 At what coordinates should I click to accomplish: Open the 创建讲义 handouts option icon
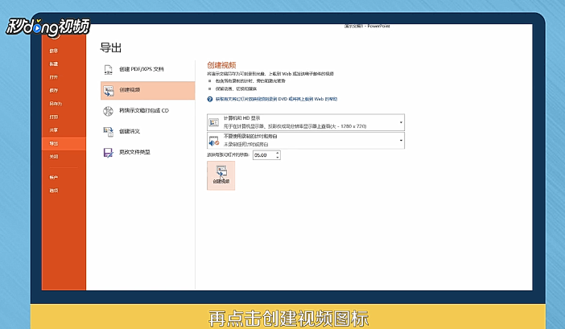(x=108, y=132)
